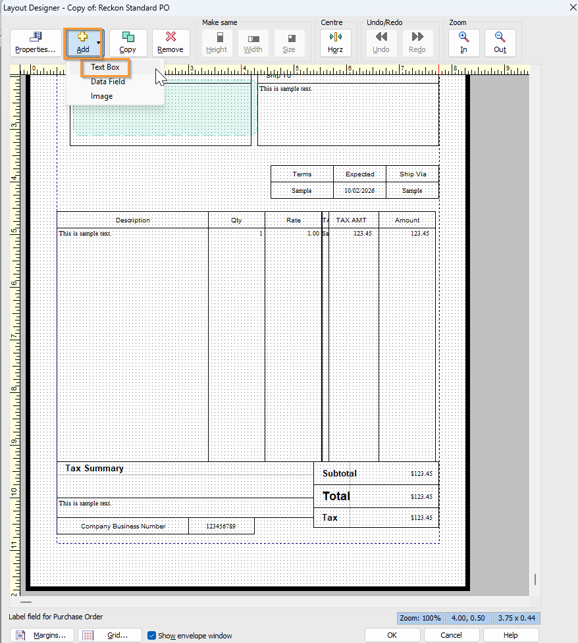
Task: Open the Margins settings
Action: pos(42,635)
